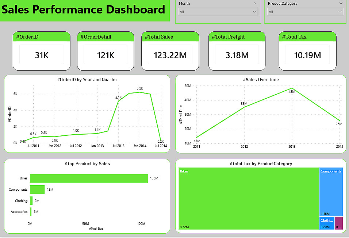Select the #Total Freight 3.18M card
Viewport: 349px width, 238px height.
coord(237,51)
